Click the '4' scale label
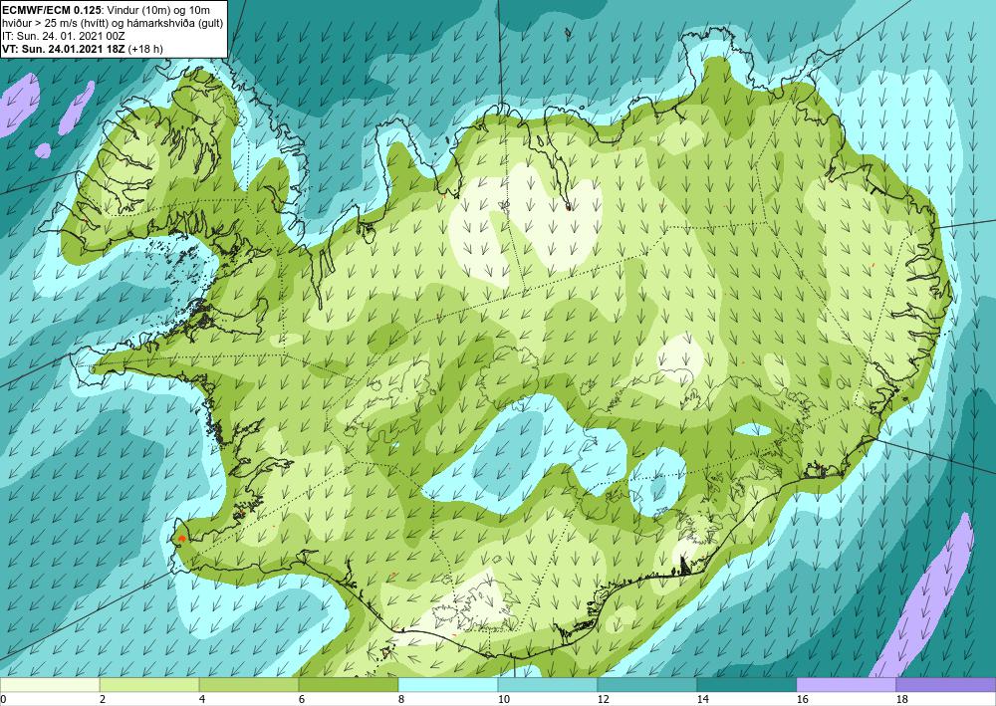The height and width of the screenshot is (706, 996). click(x=202, y=699)
